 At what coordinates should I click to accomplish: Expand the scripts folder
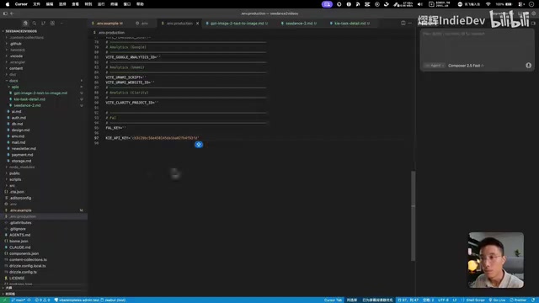[15, 179]
